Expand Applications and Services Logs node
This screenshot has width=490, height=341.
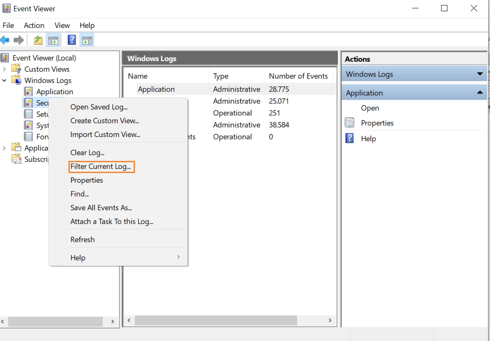tap(4, 148)
